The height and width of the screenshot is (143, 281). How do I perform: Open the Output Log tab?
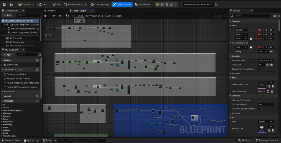[x=31, y=140]
